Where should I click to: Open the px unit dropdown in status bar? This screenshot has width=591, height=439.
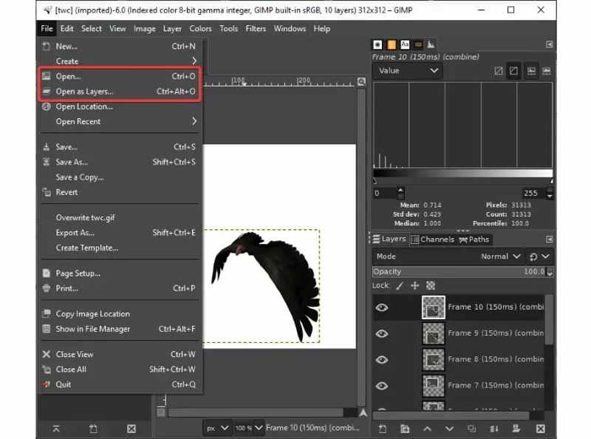217,428
